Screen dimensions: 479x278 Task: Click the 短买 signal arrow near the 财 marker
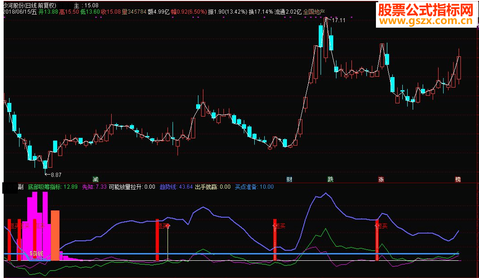[279, 226]
